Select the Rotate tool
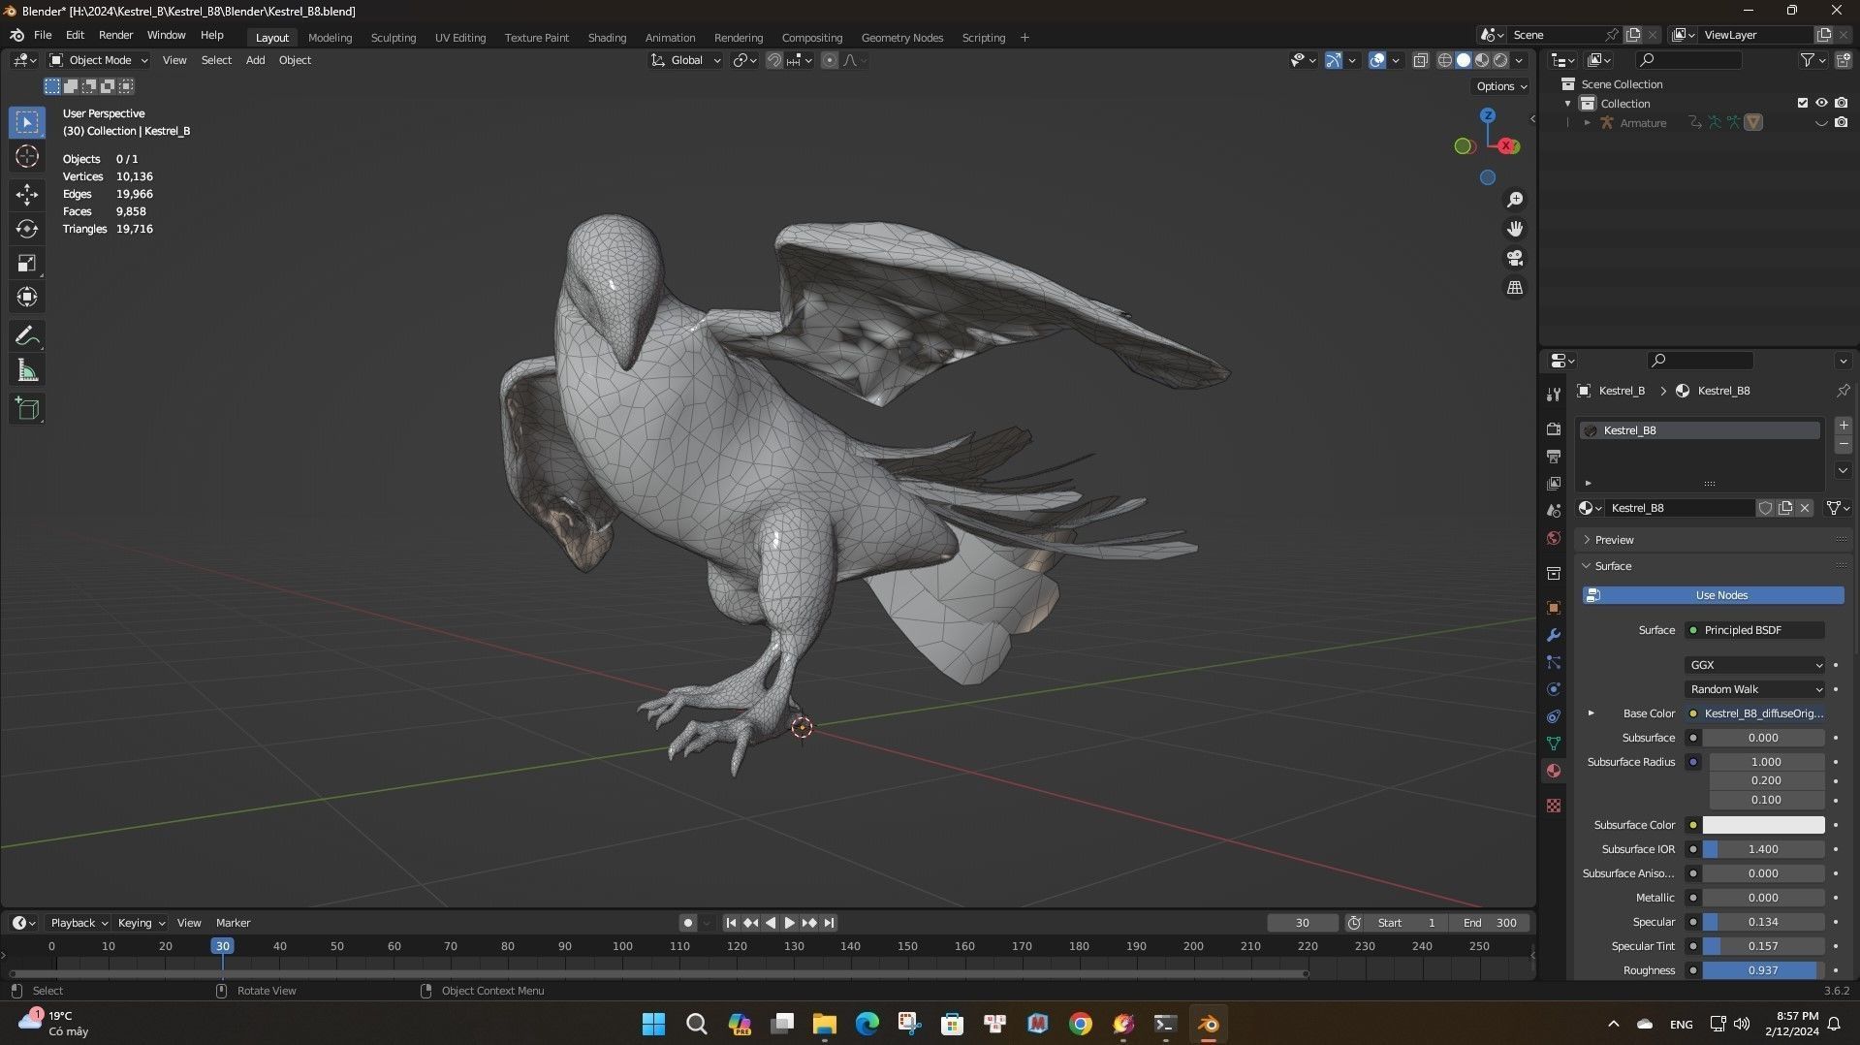This screenshot has width=1860, height=1045. click(27, 229)
